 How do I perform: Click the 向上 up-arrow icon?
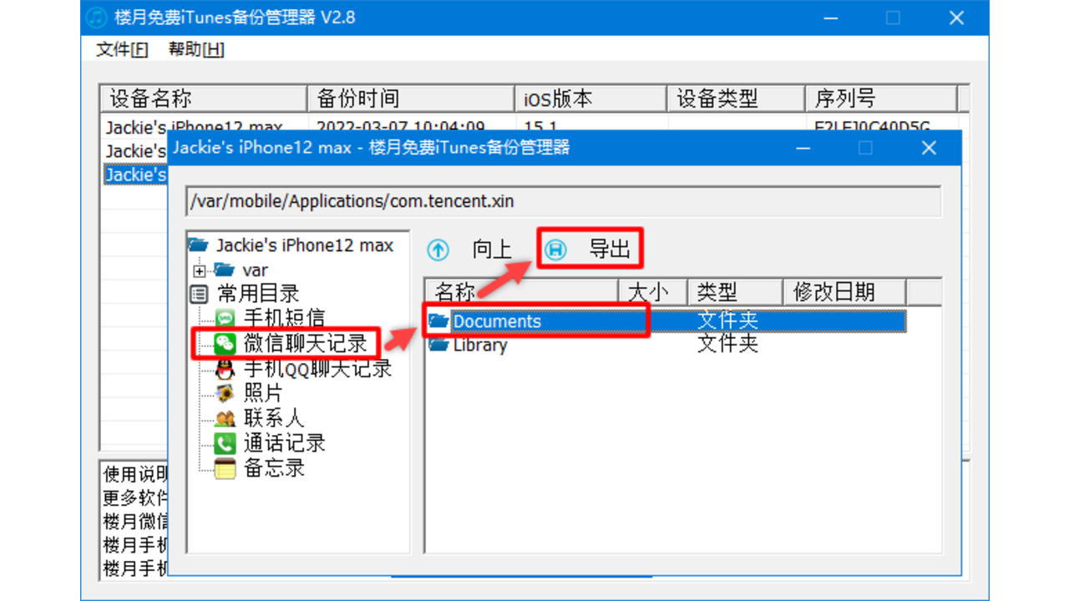tap(438, 248)
